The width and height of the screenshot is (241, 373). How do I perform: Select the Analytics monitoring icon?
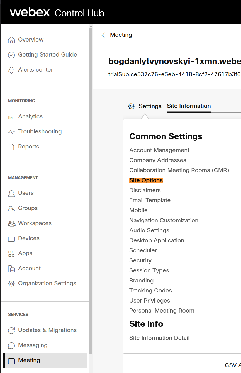click(x=11, y=116)
